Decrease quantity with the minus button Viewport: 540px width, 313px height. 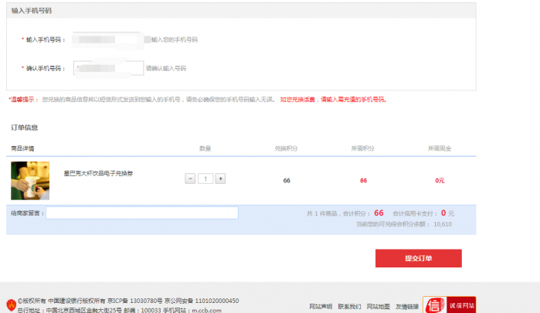click(190, 179)
